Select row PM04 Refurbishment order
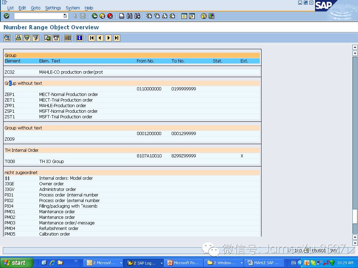Screen dimensions: 358x268 (132, 228)
